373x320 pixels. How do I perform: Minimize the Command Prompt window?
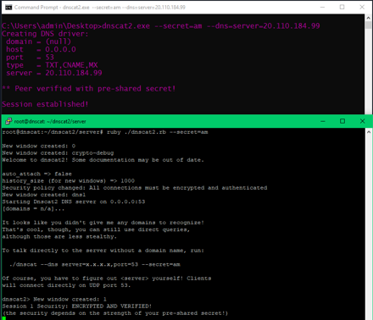322,8
